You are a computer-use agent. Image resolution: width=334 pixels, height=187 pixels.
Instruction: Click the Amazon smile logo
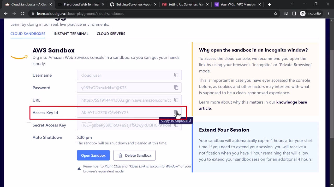[x=19, y=57]
